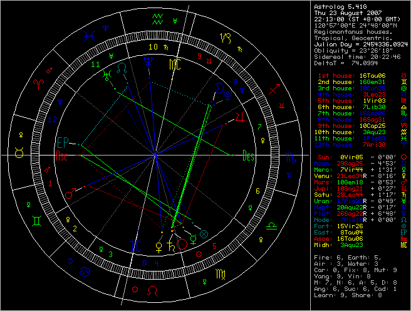Click the MC midheaven marker in the wheel
The image size is (411, 311).
pyautogui.click(x=175, y=63)
